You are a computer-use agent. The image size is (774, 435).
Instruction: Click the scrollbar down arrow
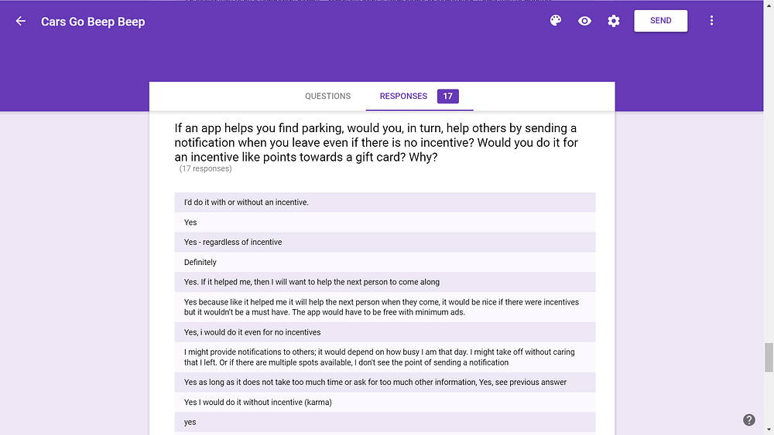pyautogui.click(x=769, y=430)
